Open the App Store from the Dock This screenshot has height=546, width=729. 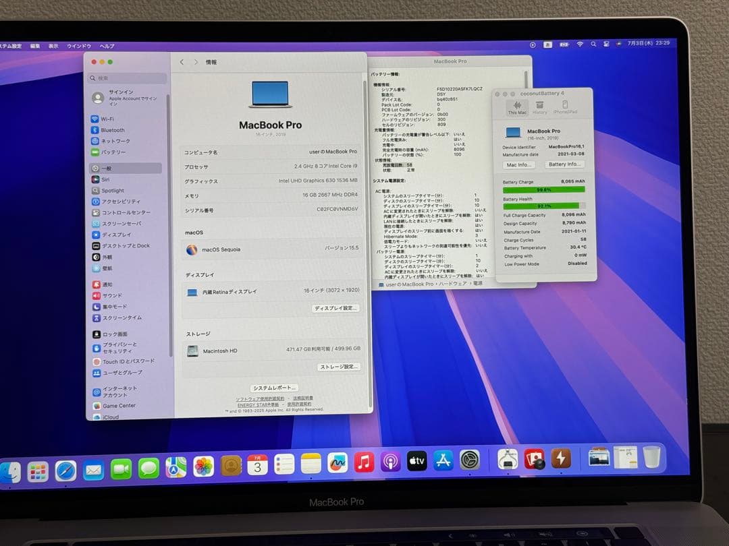tap(445, 460)
